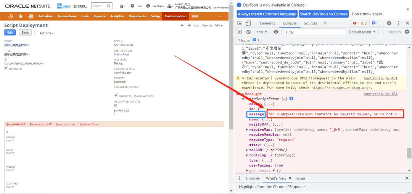Image resolution: width=412 pixels, height=194 pixels.
Task: Create live expression with eye icon
Action: coord(276,32)
